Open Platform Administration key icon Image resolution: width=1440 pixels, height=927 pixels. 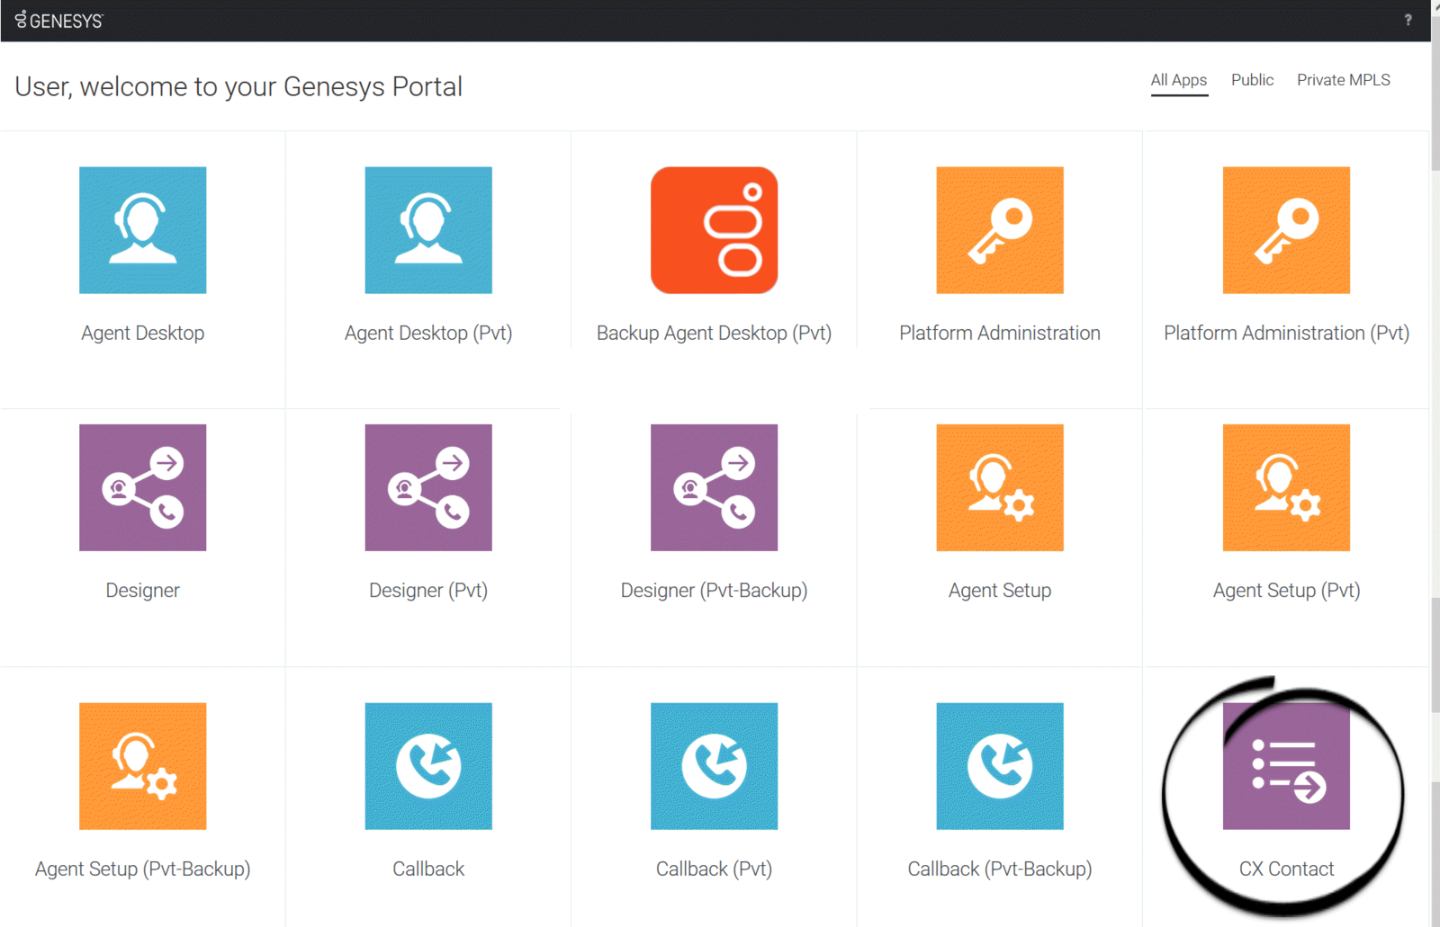click(x=1000, y=230)
